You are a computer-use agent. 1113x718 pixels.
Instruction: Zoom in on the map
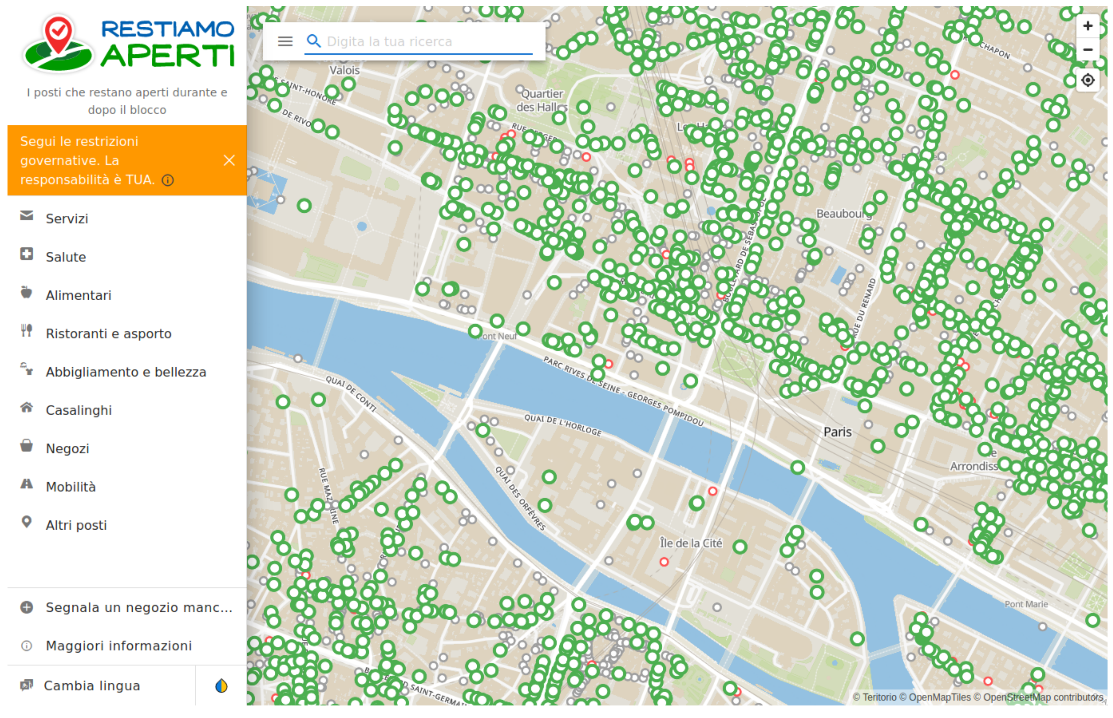1087,26
